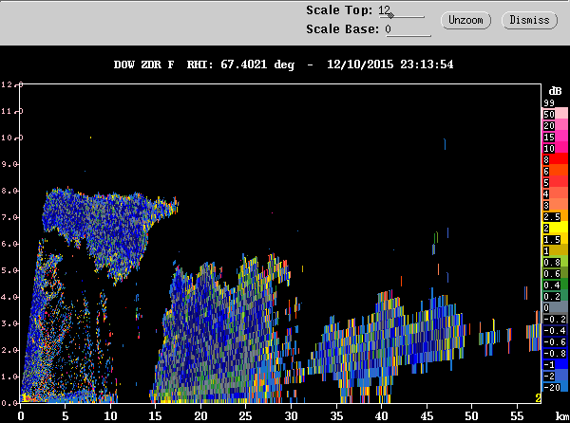Select the 10 dB magenta swatch
The height and width of the screenshot is (423, 570).
pos(555,148)
